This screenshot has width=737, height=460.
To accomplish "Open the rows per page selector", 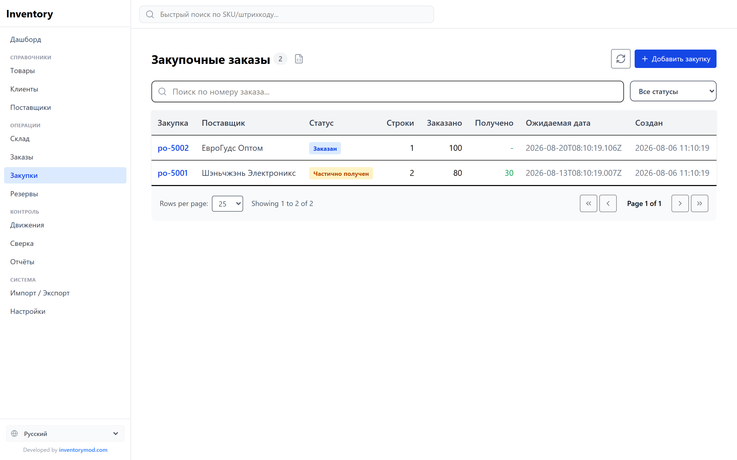I will click(227, 203).
